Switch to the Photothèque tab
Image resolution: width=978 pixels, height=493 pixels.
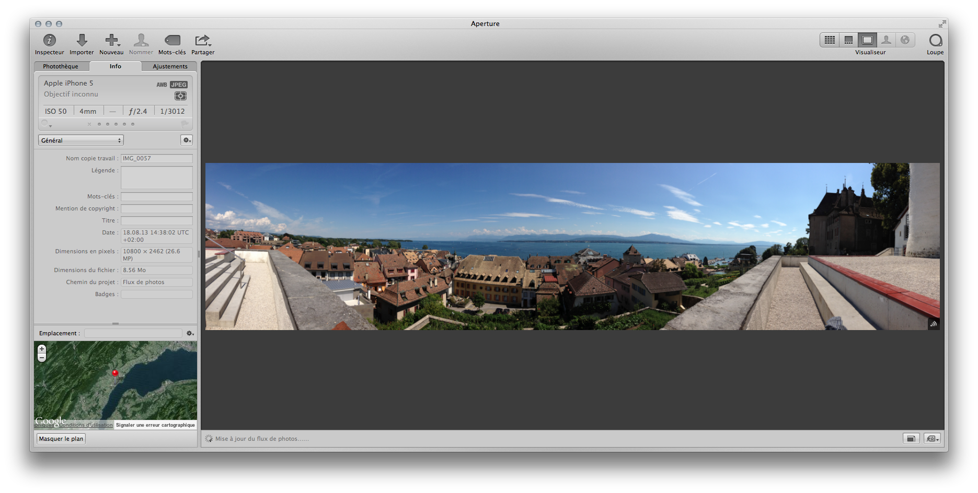61,66
